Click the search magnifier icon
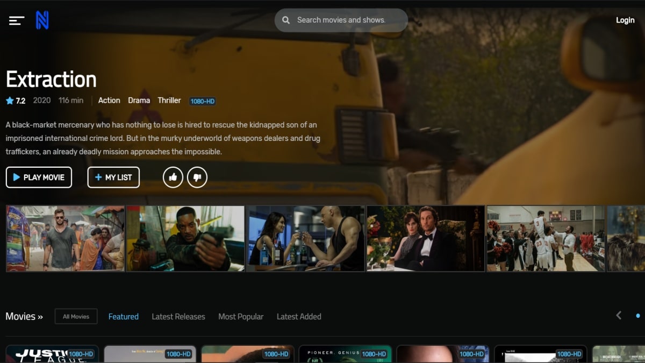The height and width of the screenshot is (363, 645). pyautogui.click(x=286, y=20)
